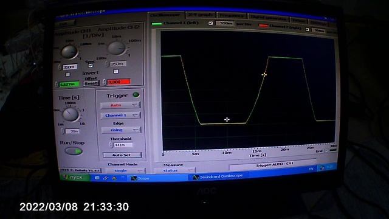Click the upper cursor crosshair on waveform
Image resolution: width=389 pixels, height=219 pixels.
(264, 74)
